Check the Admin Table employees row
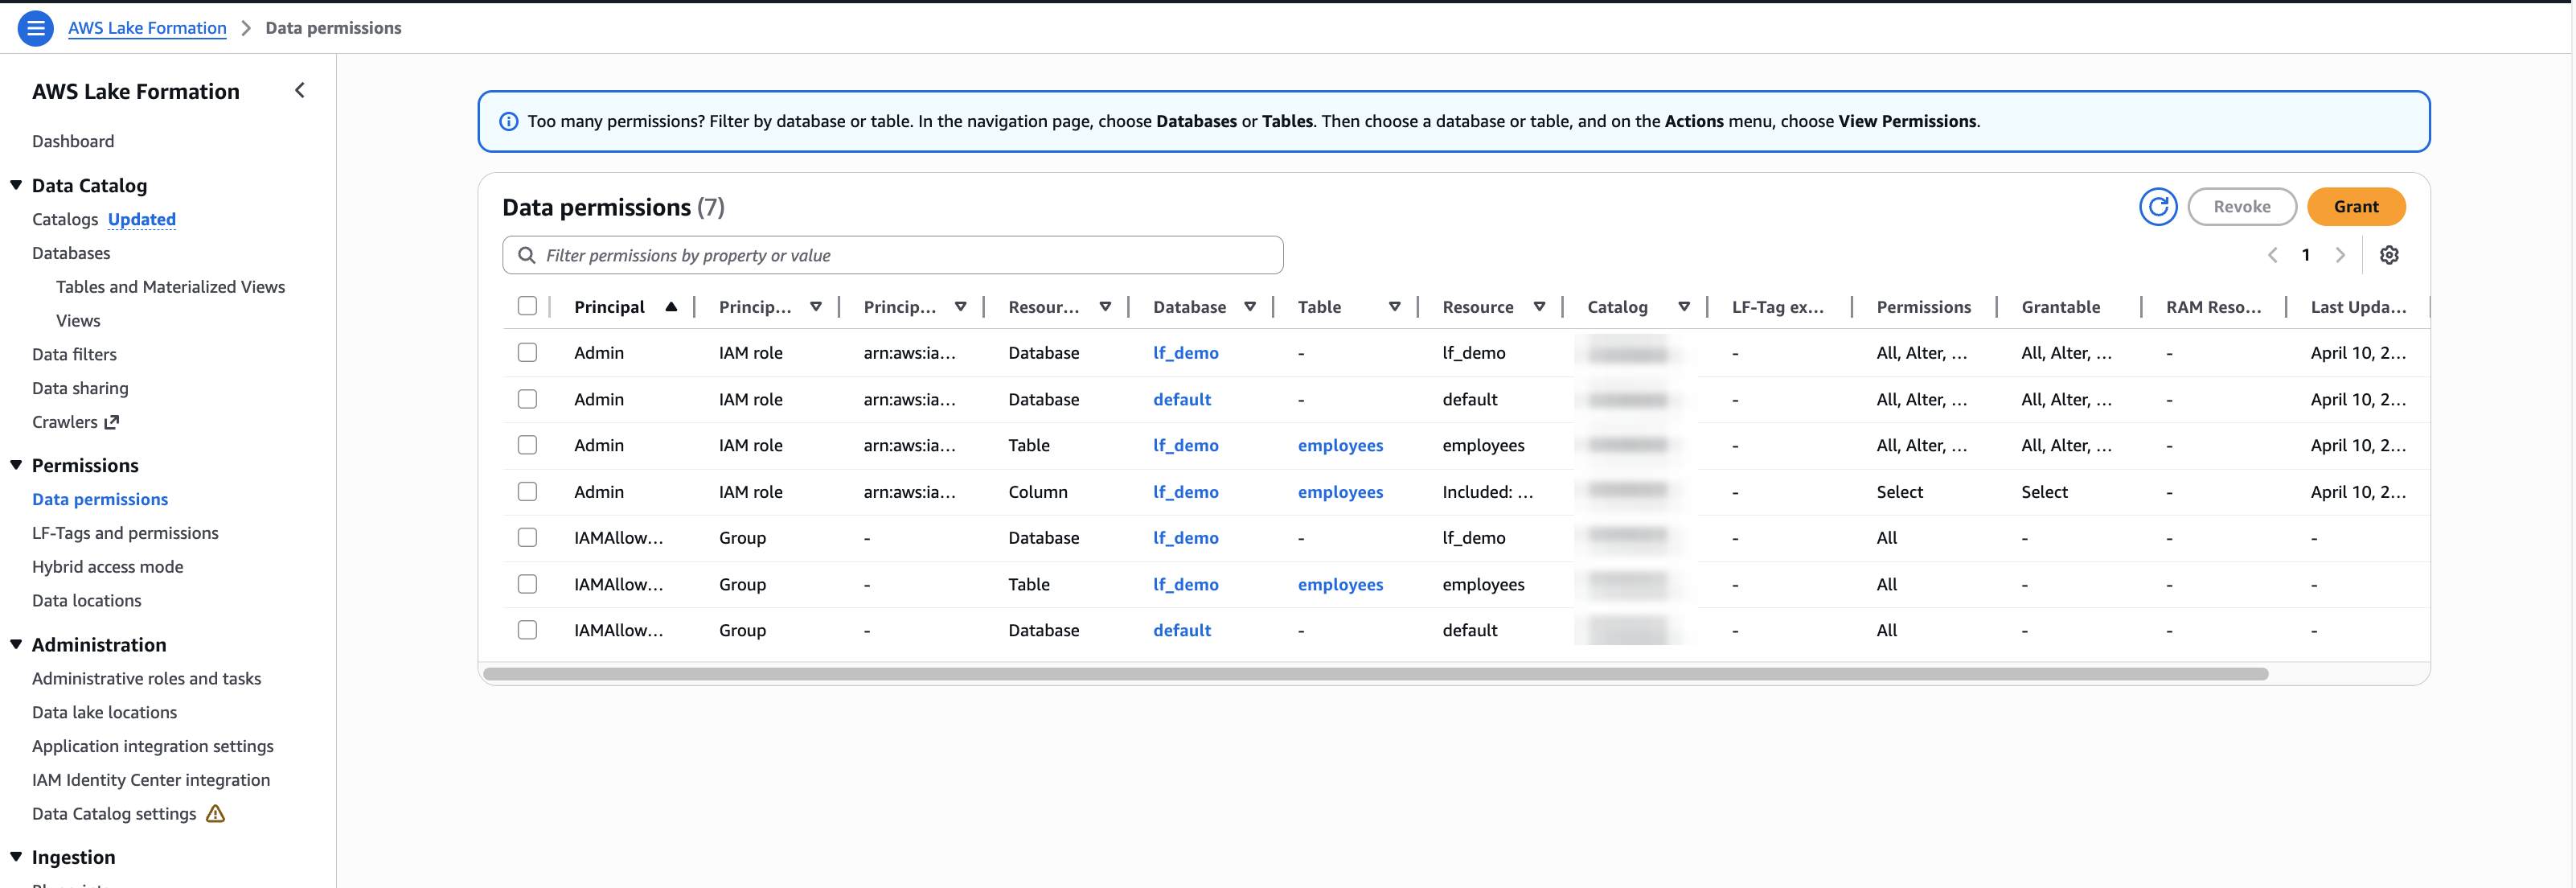The height and width of the screenshot is (888, 2576). pyautogui.click(x=527, y=445)
